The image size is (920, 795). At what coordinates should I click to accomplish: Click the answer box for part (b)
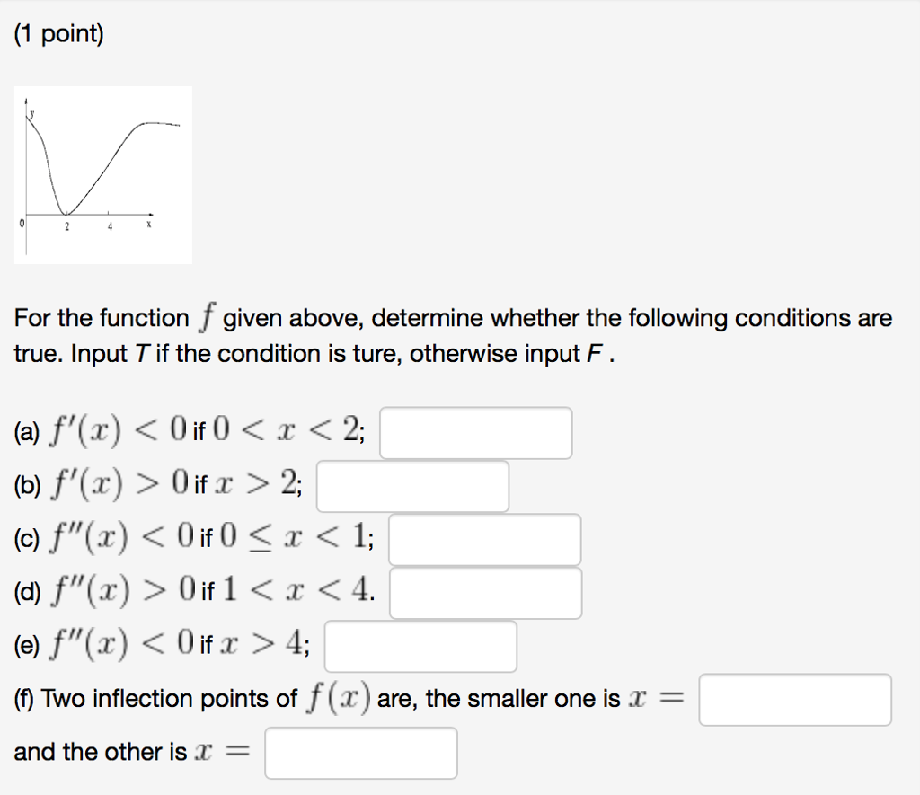[413, 486]
